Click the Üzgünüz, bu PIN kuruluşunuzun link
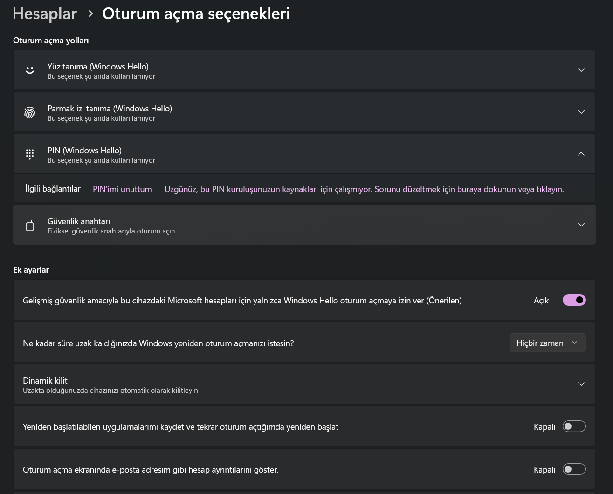 click(x=364, y=189)
